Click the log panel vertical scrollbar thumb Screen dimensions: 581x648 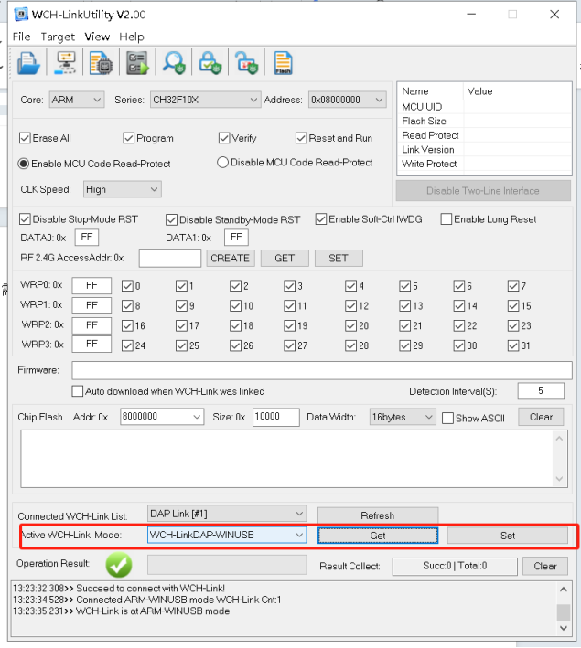[x=564, y=613]
